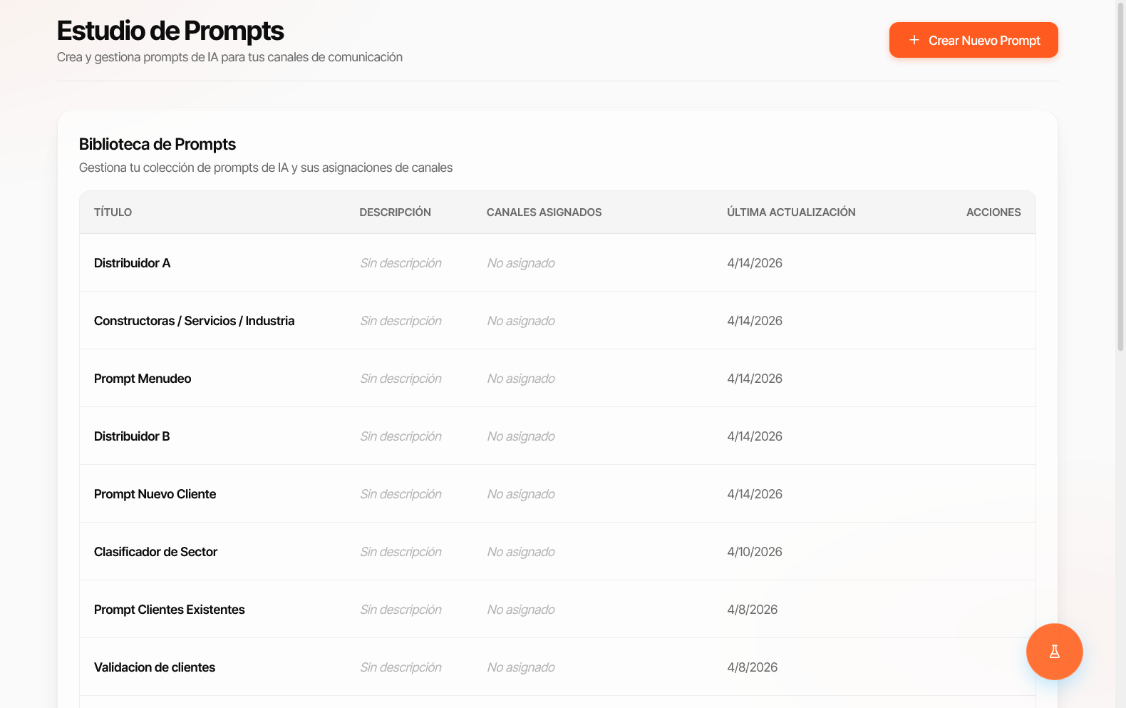The height and width of the screenshot is (708, 1126).
Task: Click 4/8/2026 date for Validacion de clientes
Action: [x=753, y=667]
